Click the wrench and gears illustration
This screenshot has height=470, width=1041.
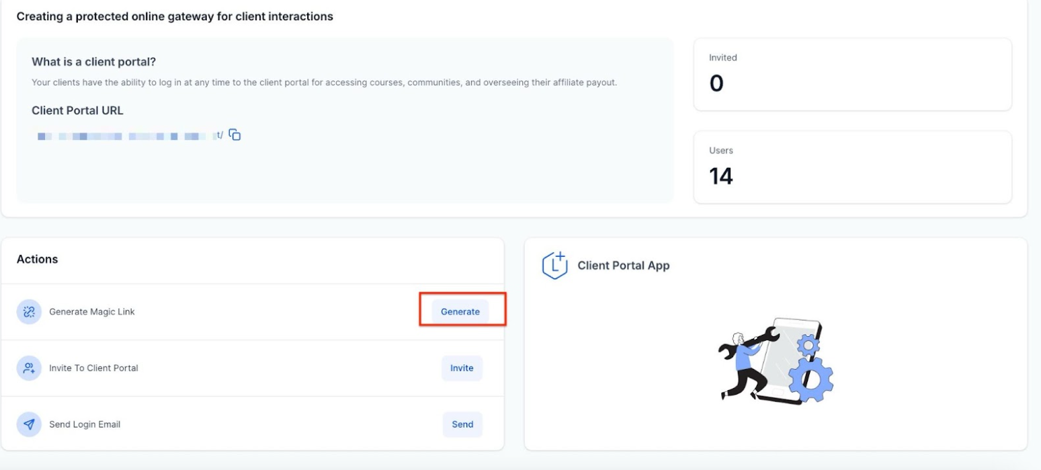[775, 361]
